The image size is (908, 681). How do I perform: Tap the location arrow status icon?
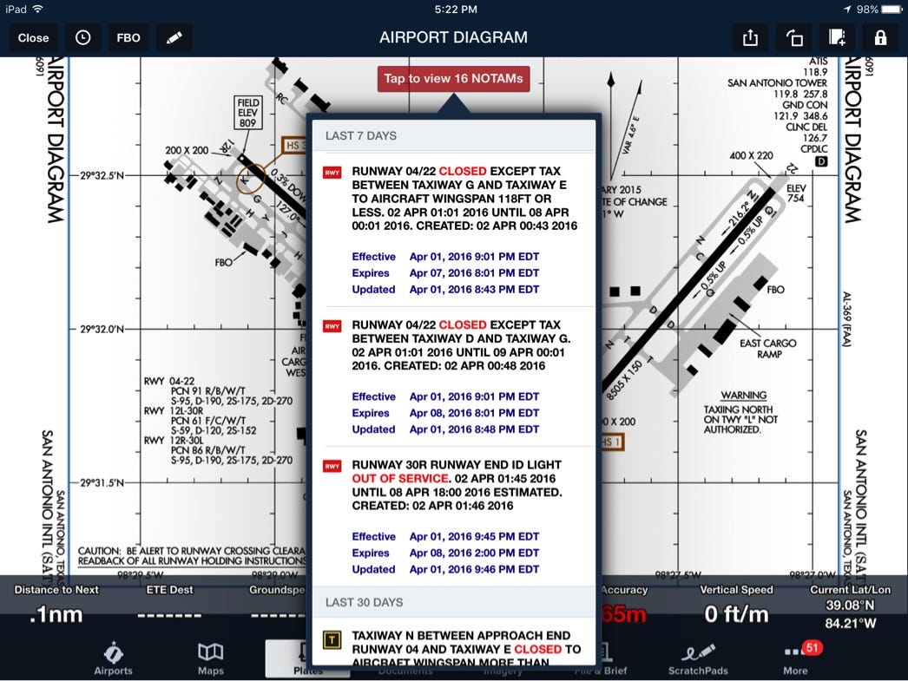[x=847, y=10]
